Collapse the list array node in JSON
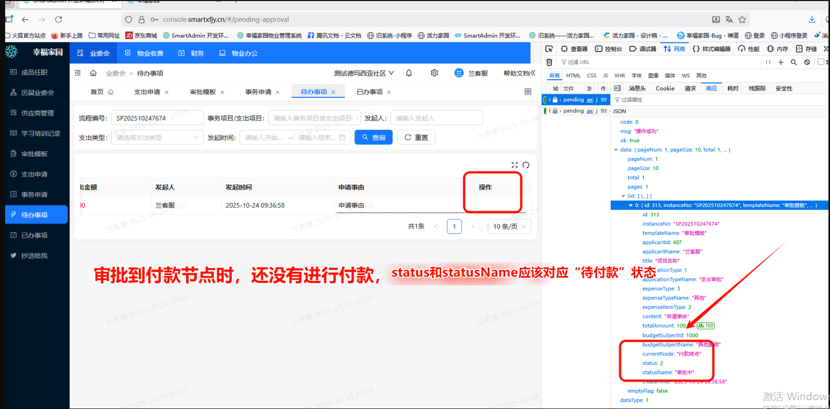Image resolution: width=830 pixels, height=409 pixels. coord(623,196)
